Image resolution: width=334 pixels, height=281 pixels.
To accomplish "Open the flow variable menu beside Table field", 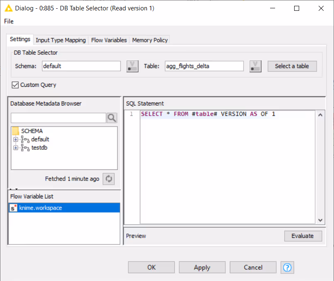I will (x=255, y=66).
